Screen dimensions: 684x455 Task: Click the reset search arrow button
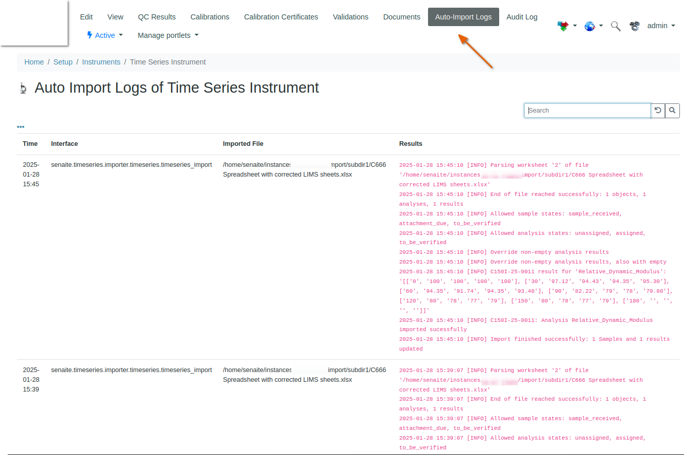(658, 111)
